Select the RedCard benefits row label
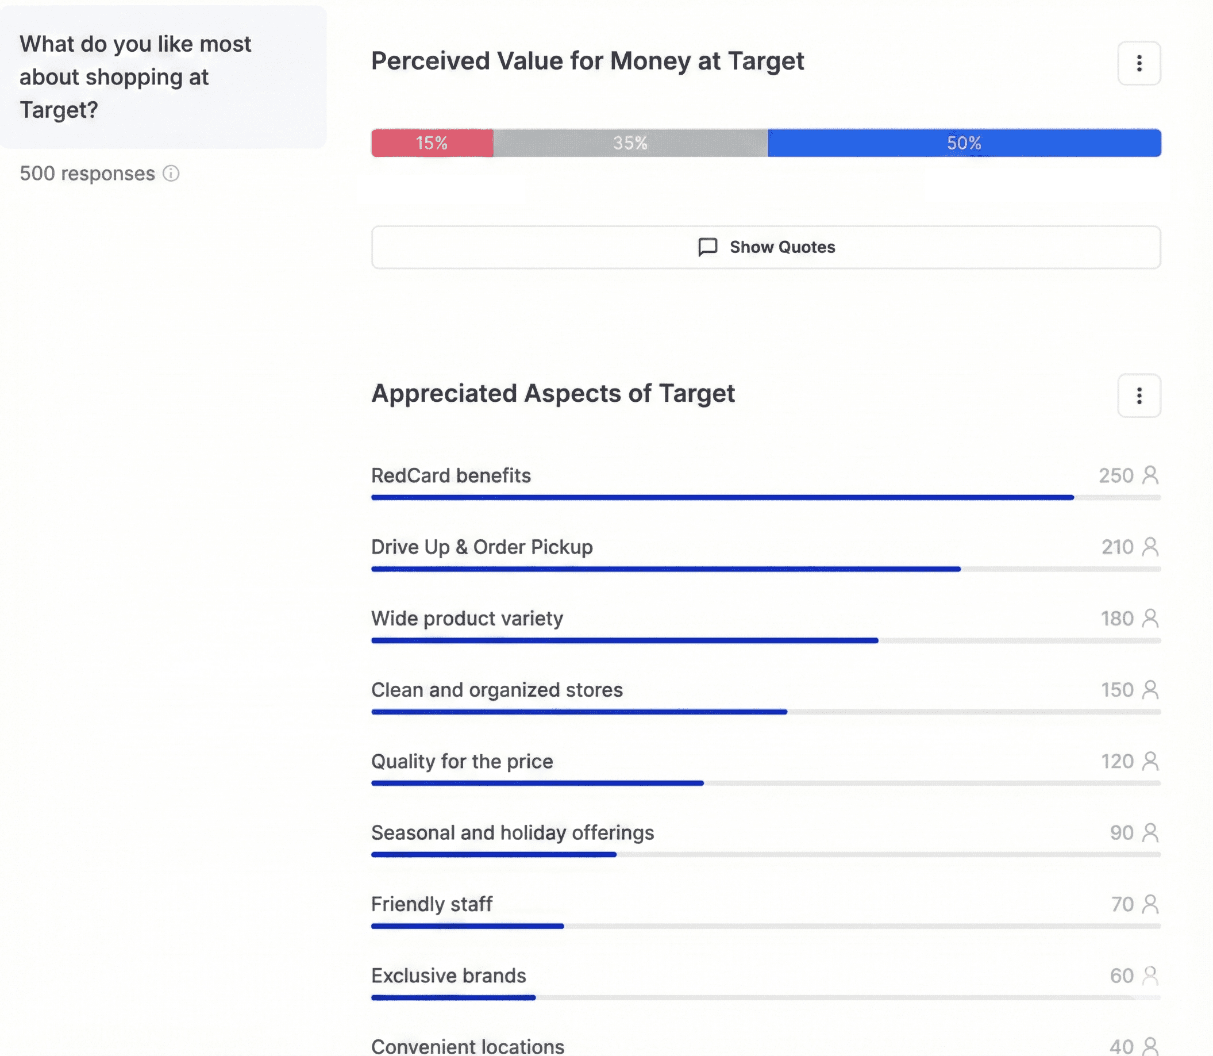The image size is (1213, 1056). [x=450, y=475]
